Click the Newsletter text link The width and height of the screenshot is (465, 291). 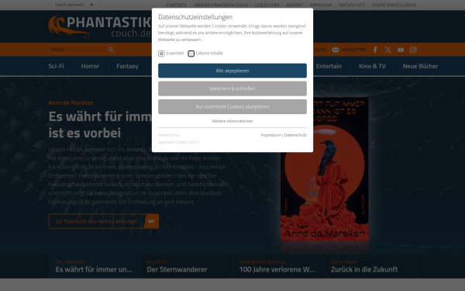[353, 50]
